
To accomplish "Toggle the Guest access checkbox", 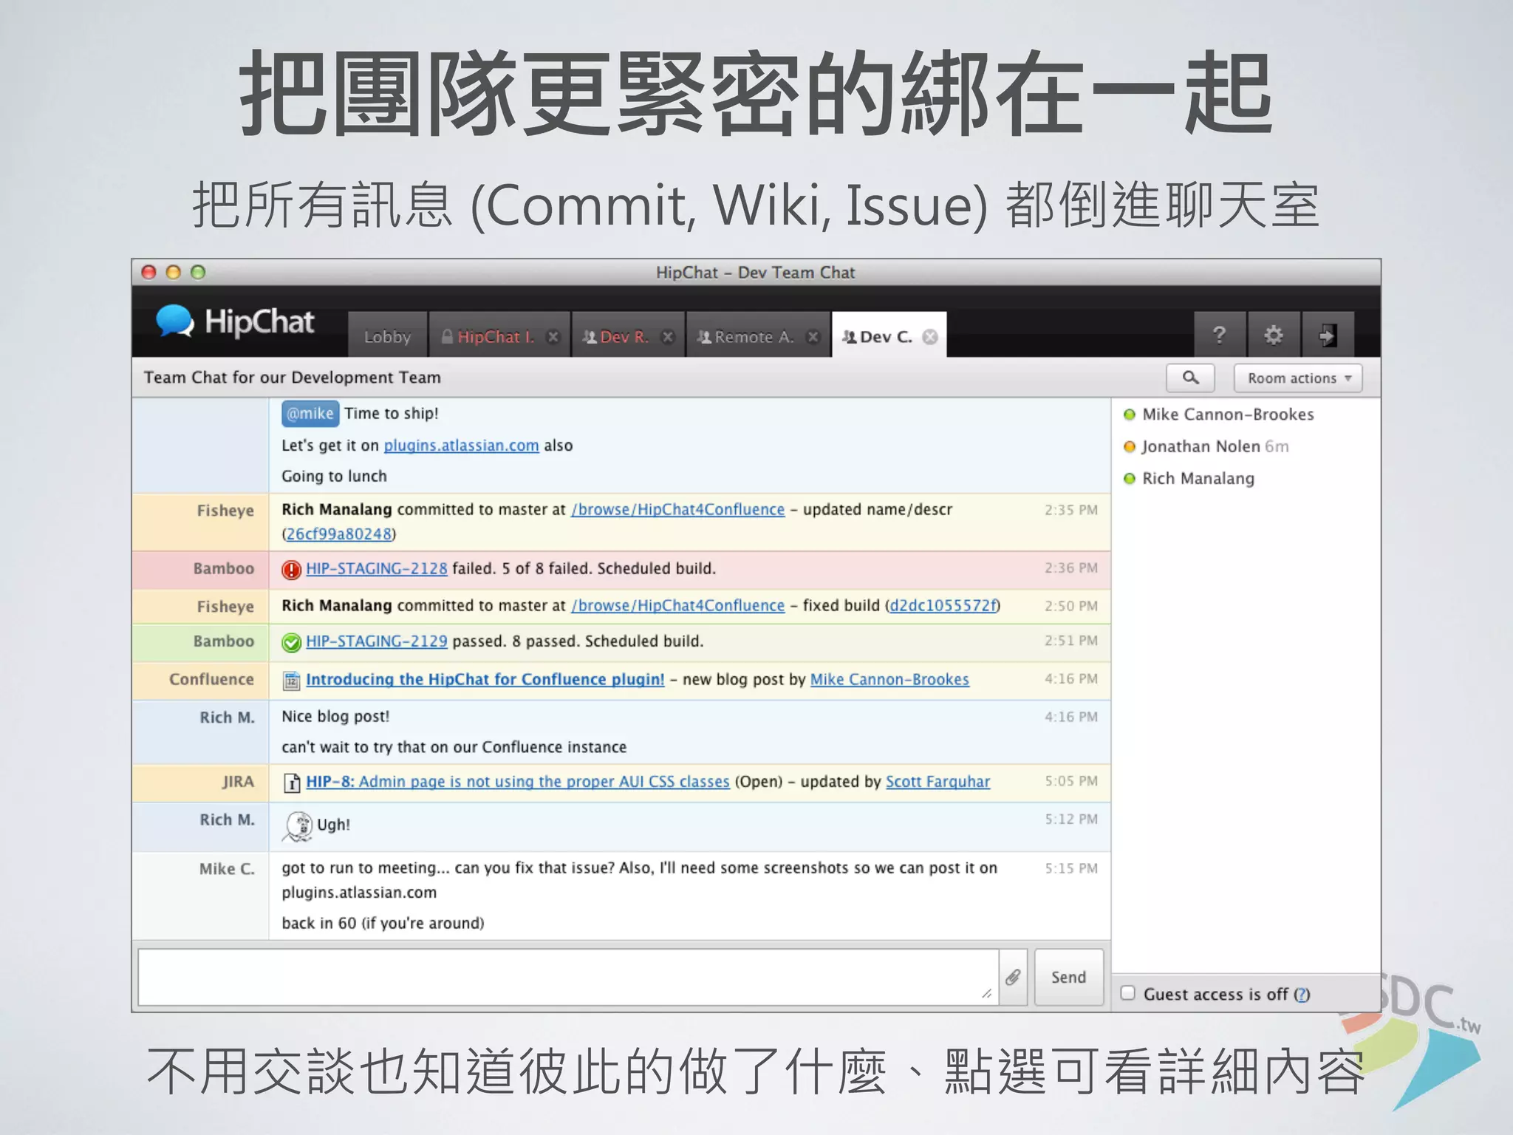I will tap(1127, 992).
